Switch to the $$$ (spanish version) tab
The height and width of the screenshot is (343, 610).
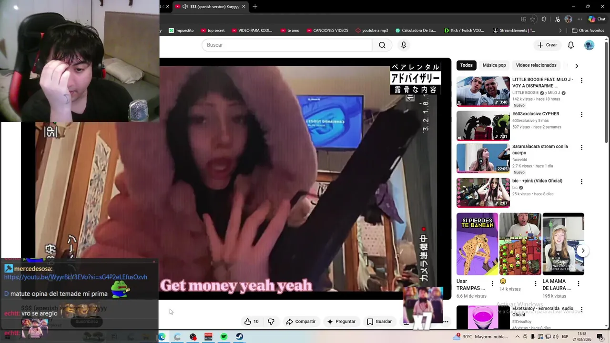click(210, 7)
